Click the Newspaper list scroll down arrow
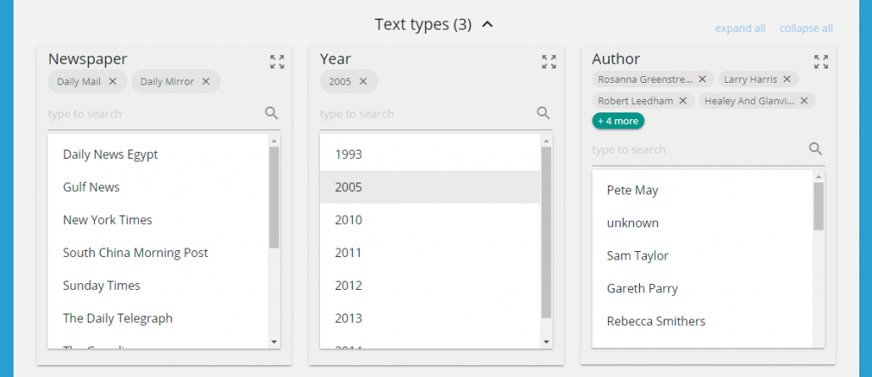872x377 pixels. coord(273,341)
